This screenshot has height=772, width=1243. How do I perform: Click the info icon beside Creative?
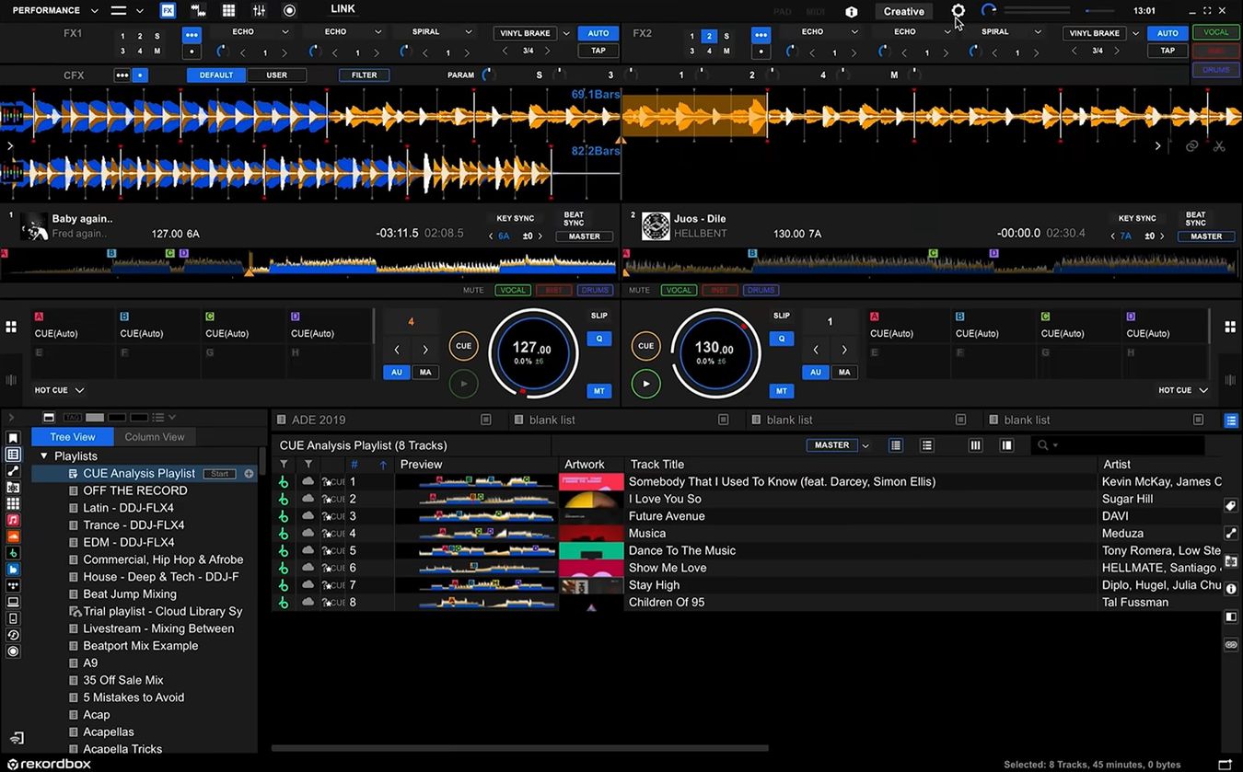coord(852,11)
